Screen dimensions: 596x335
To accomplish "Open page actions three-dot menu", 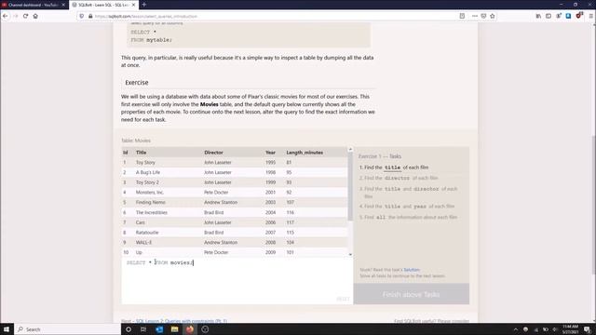I will point(474,16).
